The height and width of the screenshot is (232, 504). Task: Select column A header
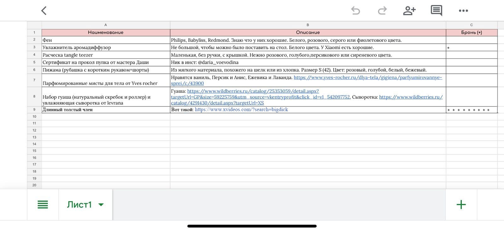point(106,25)
